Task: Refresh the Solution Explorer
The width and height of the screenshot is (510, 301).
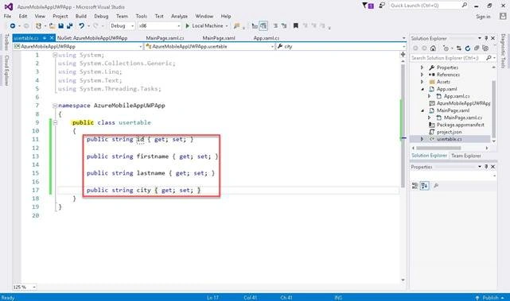Action: pyautogui.click(x=468, y=48)
